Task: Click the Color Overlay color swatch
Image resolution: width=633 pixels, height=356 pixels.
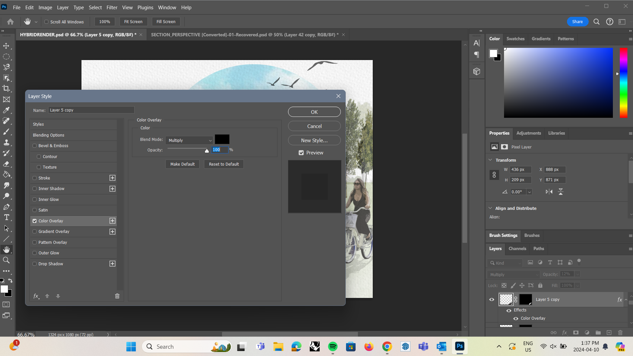Action: [x=222, y=139]
